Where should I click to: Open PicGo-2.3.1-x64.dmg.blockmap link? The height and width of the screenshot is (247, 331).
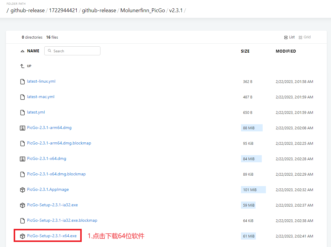click(56, 174)
